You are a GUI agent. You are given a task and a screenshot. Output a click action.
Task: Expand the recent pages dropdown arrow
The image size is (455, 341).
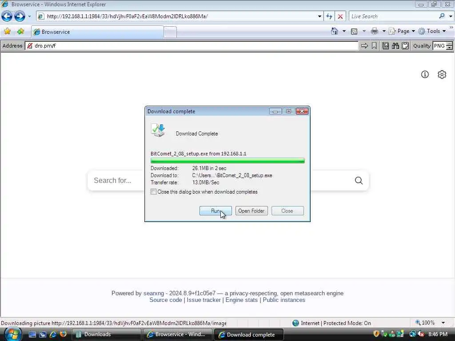(29, 16)
